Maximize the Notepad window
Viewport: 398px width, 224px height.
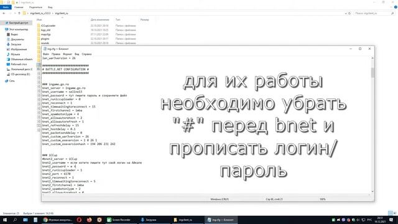[x=360, y=49]
